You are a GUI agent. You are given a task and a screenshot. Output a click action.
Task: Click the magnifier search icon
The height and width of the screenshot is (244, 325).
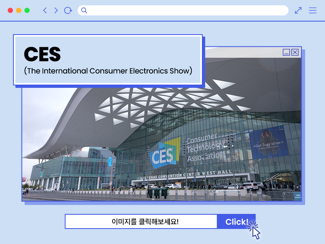click(84, 11)
